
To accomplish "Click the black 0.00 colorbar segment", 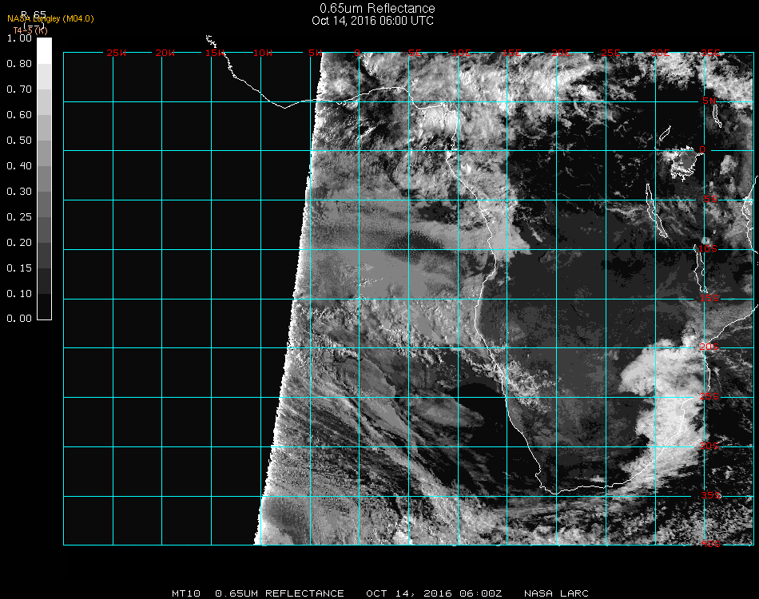I will [44, 307].
